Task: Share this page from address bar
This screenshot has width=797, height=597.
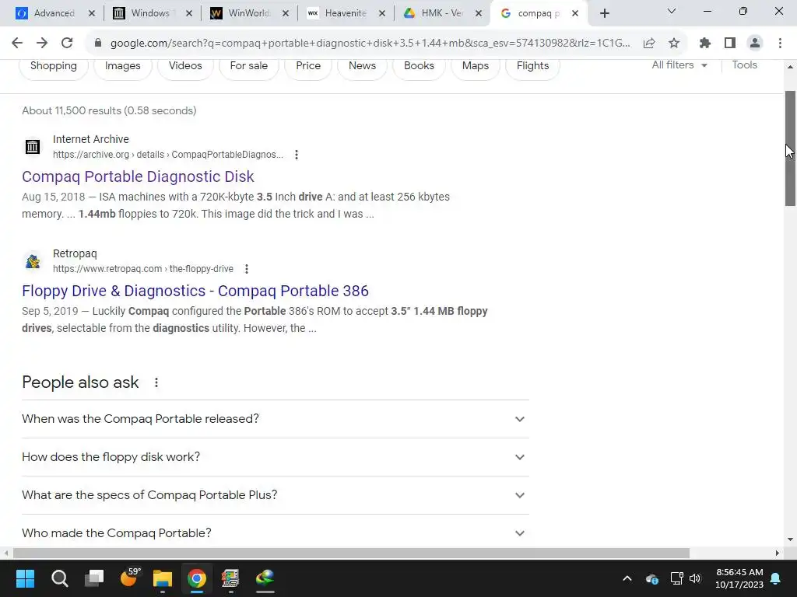Action: (x=649, y=44)
